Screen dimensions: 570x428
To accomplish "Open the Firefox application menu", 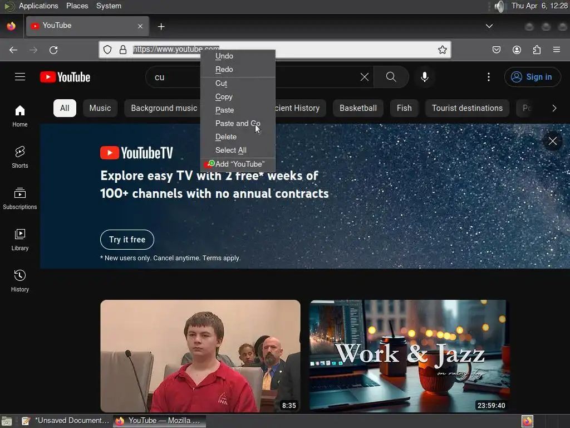I will click(x=557, y=50).
